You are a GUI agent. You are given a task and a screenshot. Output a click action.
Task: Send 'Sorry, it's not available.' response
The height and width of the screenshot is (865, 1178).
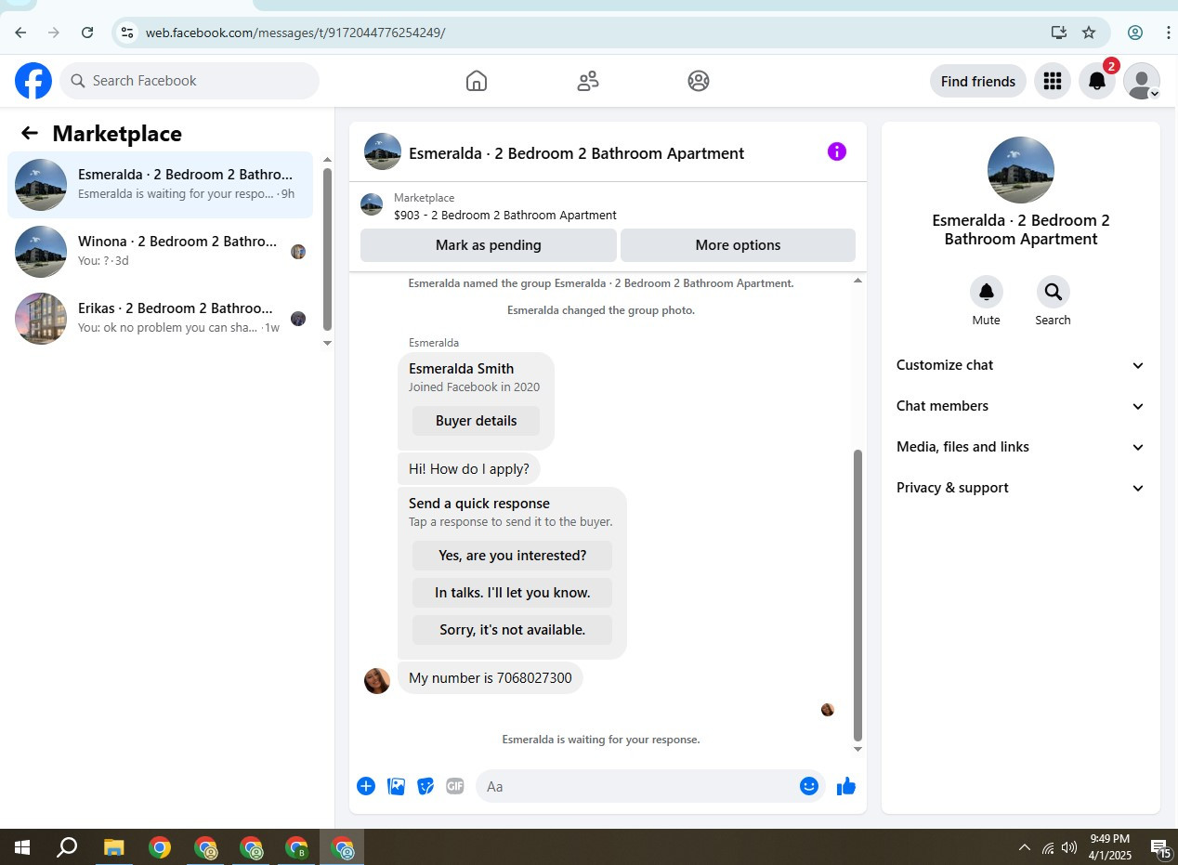[512, 630]
